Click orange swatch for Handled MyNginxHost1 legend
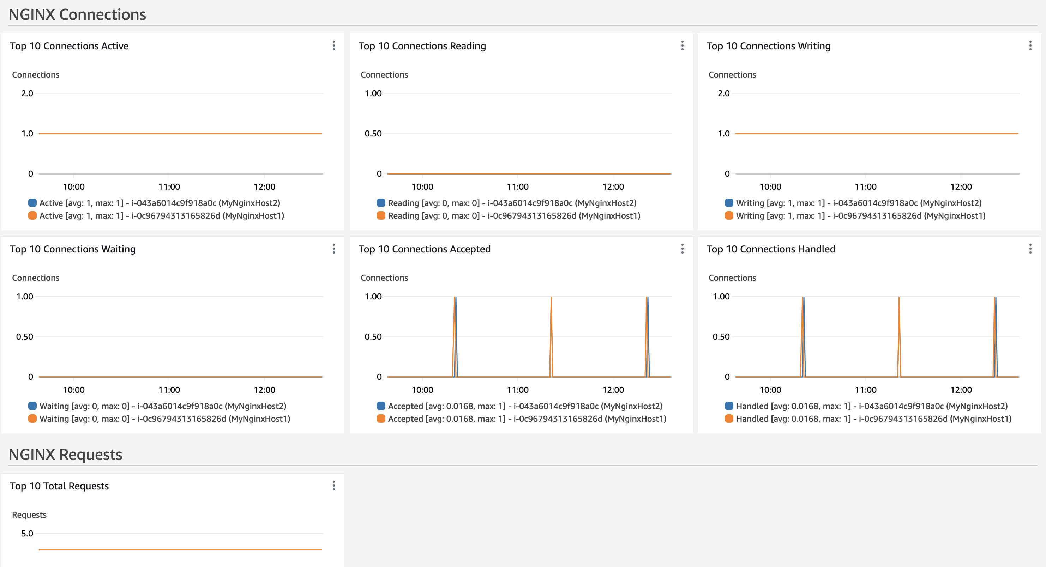The image size is (1046, 567). [729, 419]
